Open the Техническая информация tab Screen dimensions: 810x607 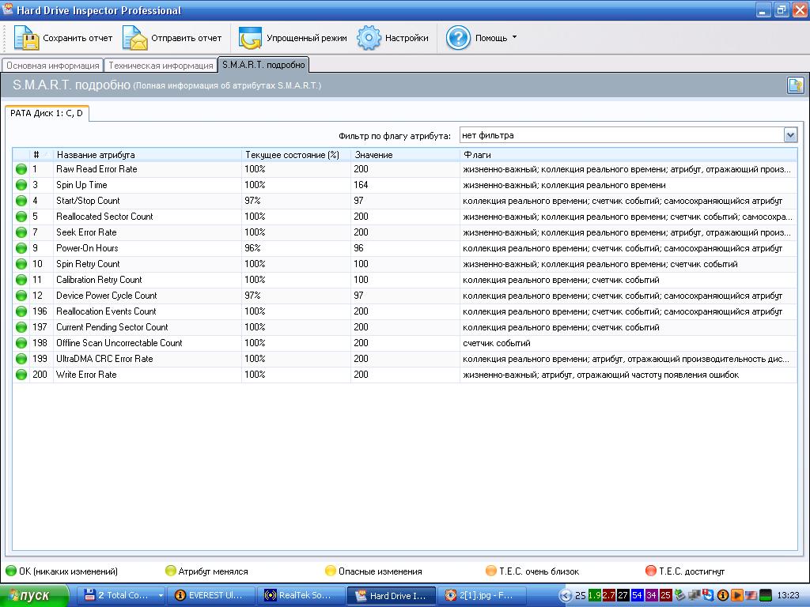(x=161, y=66)
